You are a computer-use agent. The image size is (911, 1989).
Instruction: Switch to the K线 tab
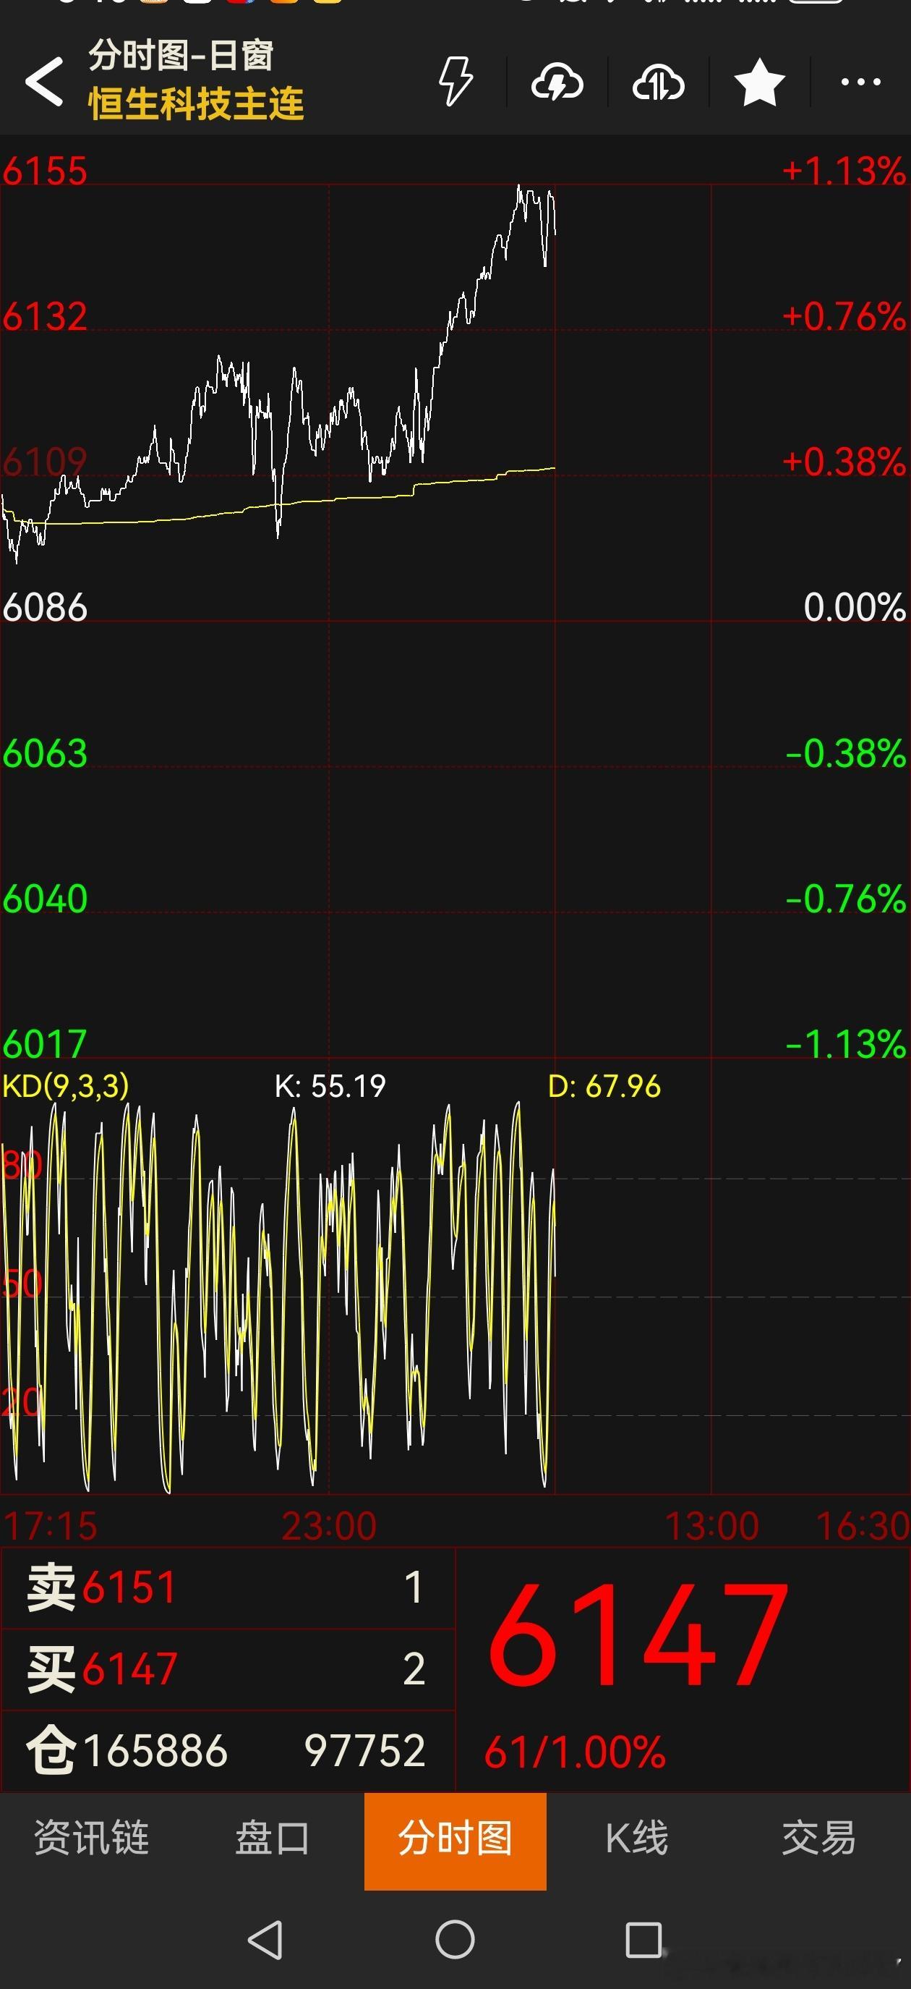[x=637, y=1838]
